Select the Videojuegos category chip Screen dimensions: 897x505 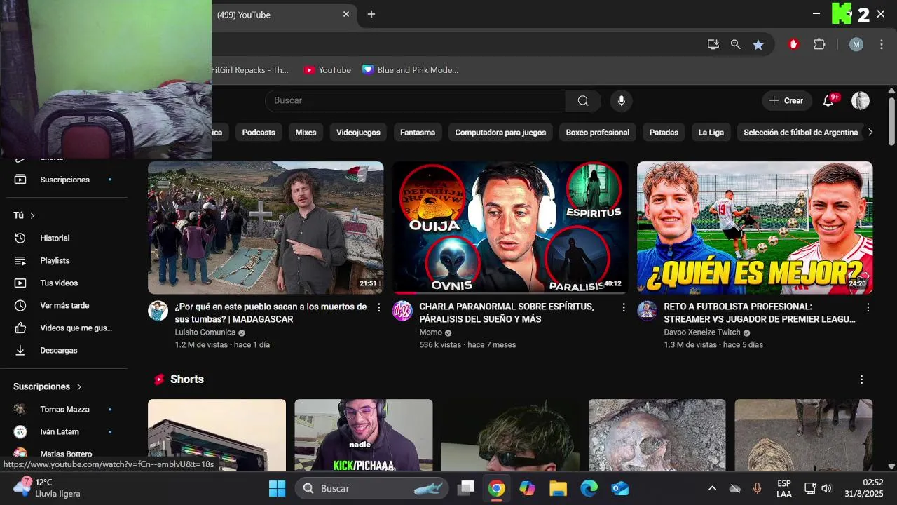(358, 132)
